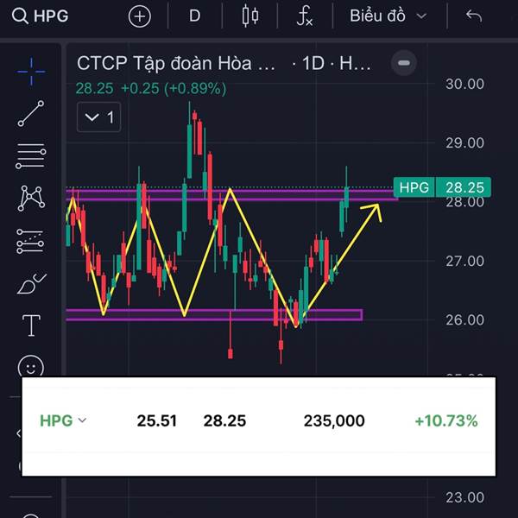Click the 25.51 average price value
This screenshot has height=518, width=518.
pos(157,421)
